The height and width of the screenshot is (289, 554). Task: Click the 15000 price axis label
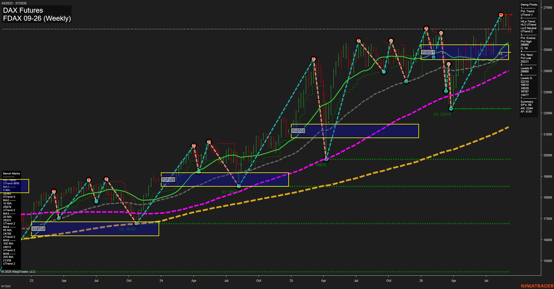(x=548, y=261)
